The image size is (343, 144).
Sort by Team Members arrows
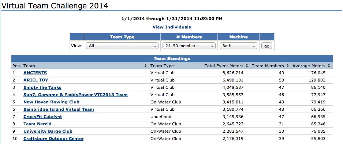[288, 66]
